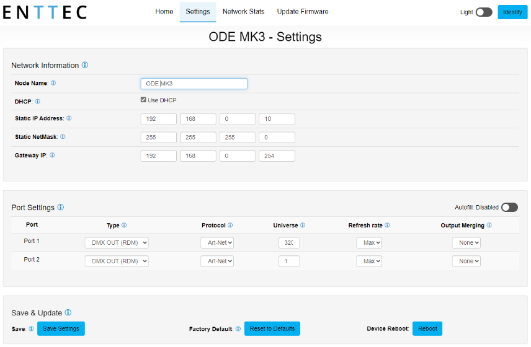
Task: Show Node Name info tooltip icon
Action: click(53, 83)
